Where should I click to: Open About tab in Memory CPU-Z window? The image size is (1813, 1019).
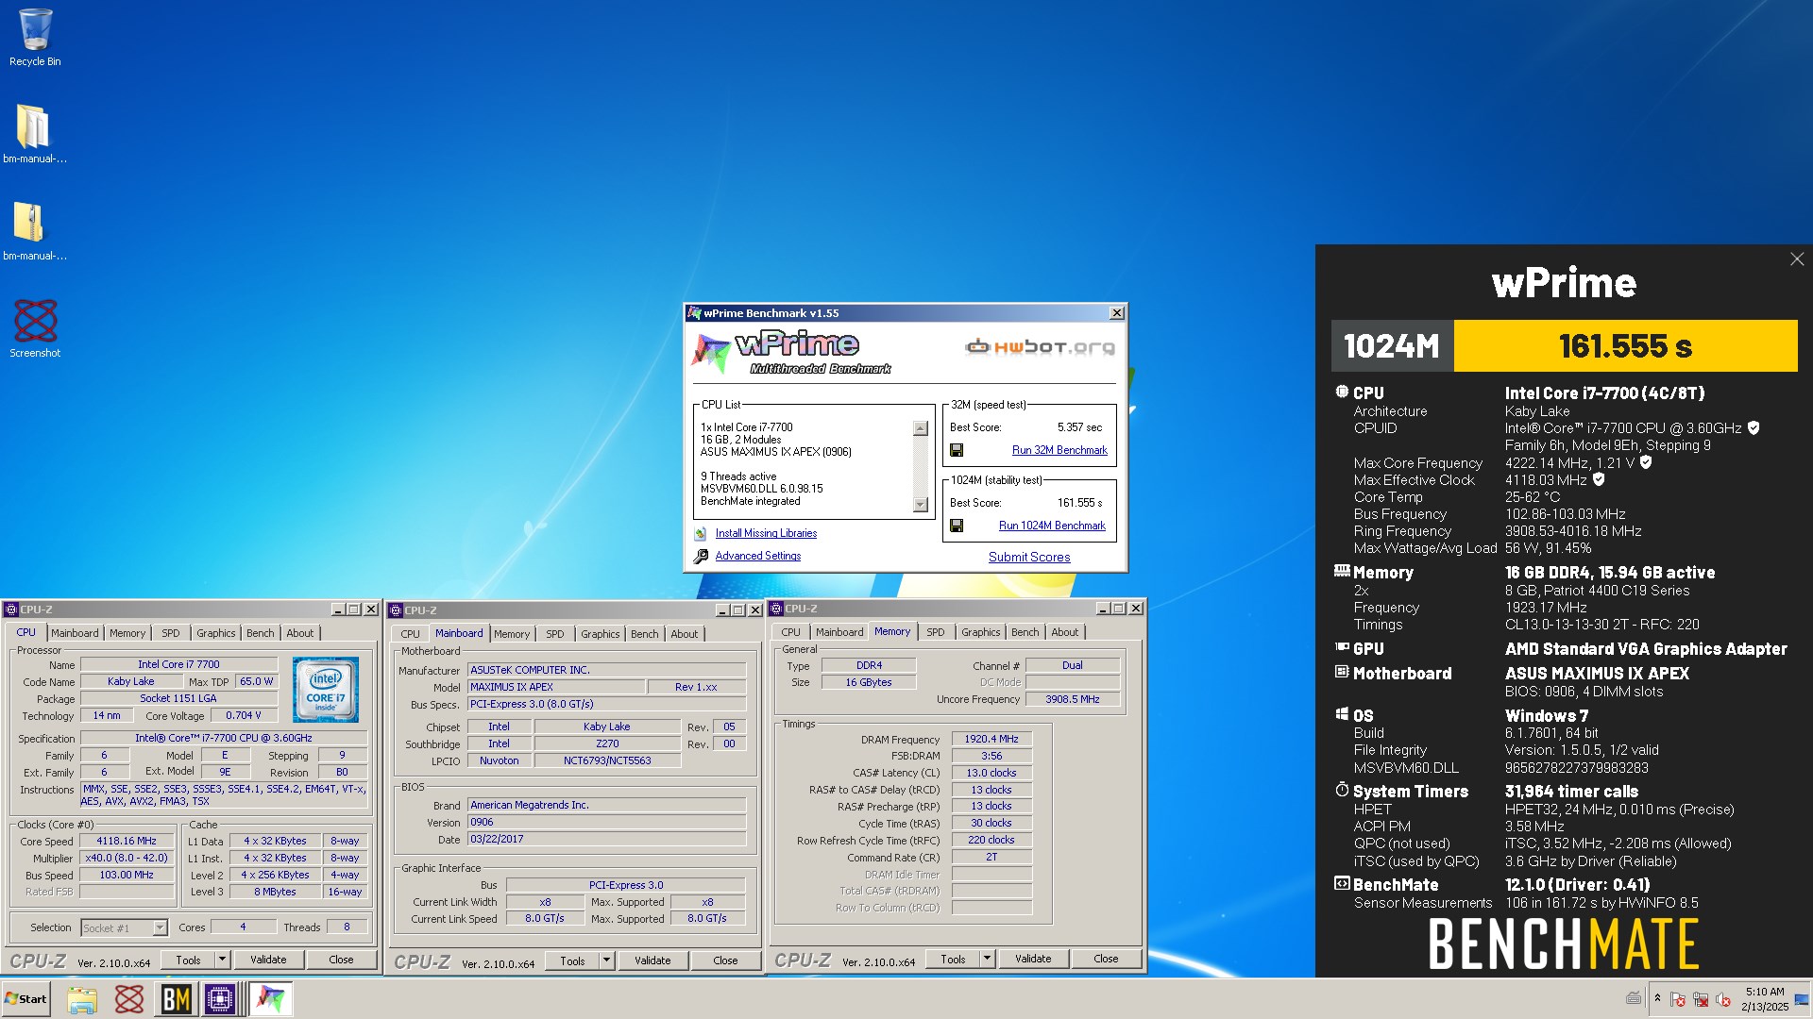(1065, 632)
